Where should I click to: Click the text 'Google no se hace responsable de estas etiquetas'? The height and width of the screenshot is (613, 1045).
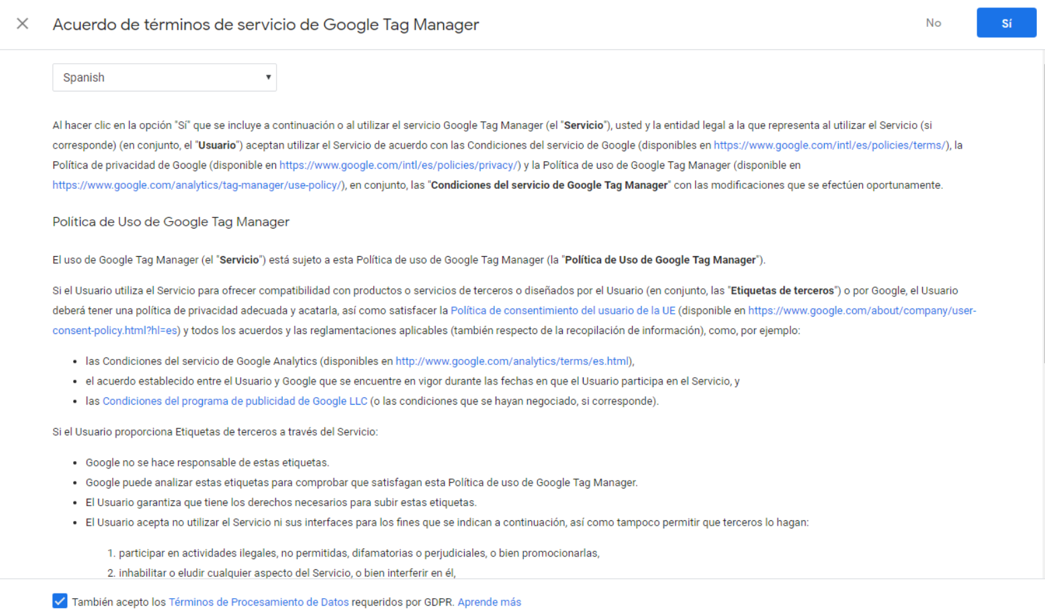[207, 462]
